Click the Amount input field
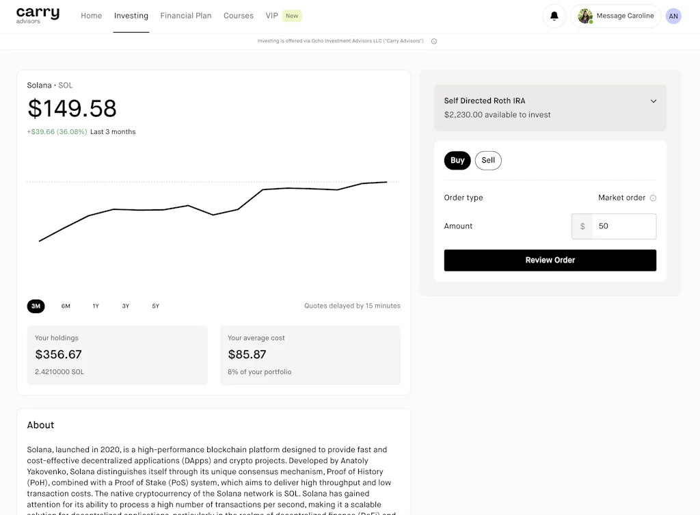Screen dimensions: 700x515 [624, 226]
